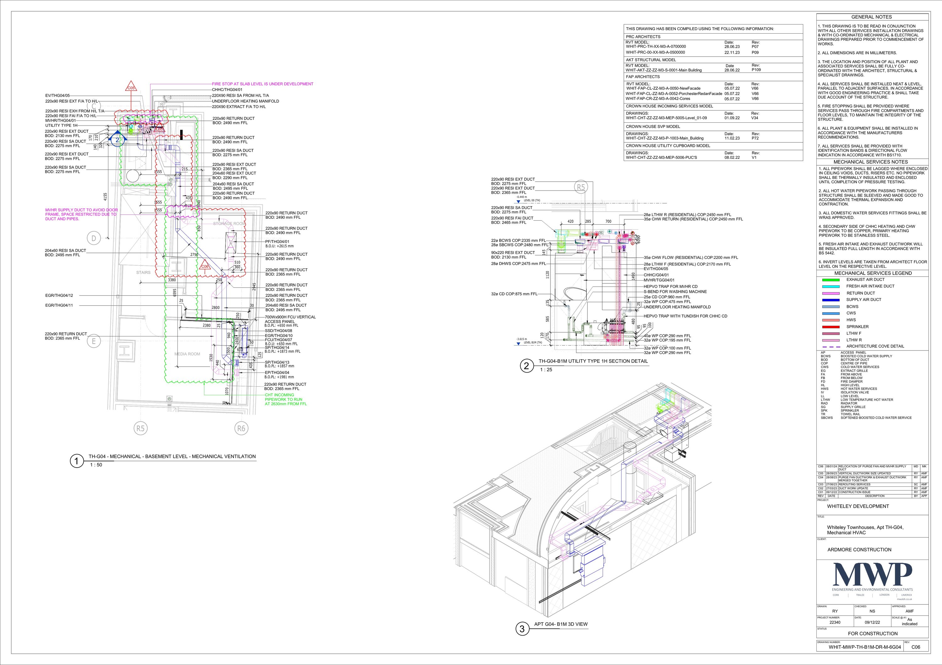Click the drawing number WHIT-MWP-TH-B1M-DR-M-6G04 field
Screen dimensions: 942x665
coord(865,647)
